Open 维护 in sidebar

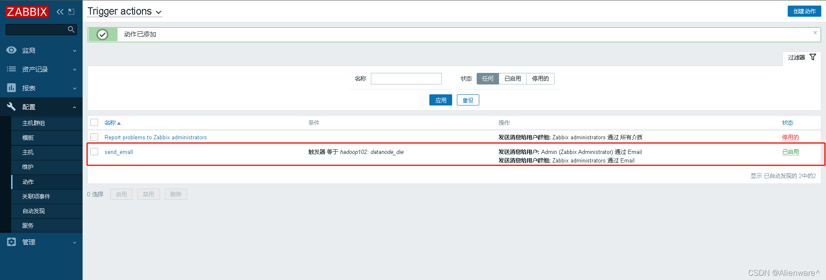coord(28,167)
